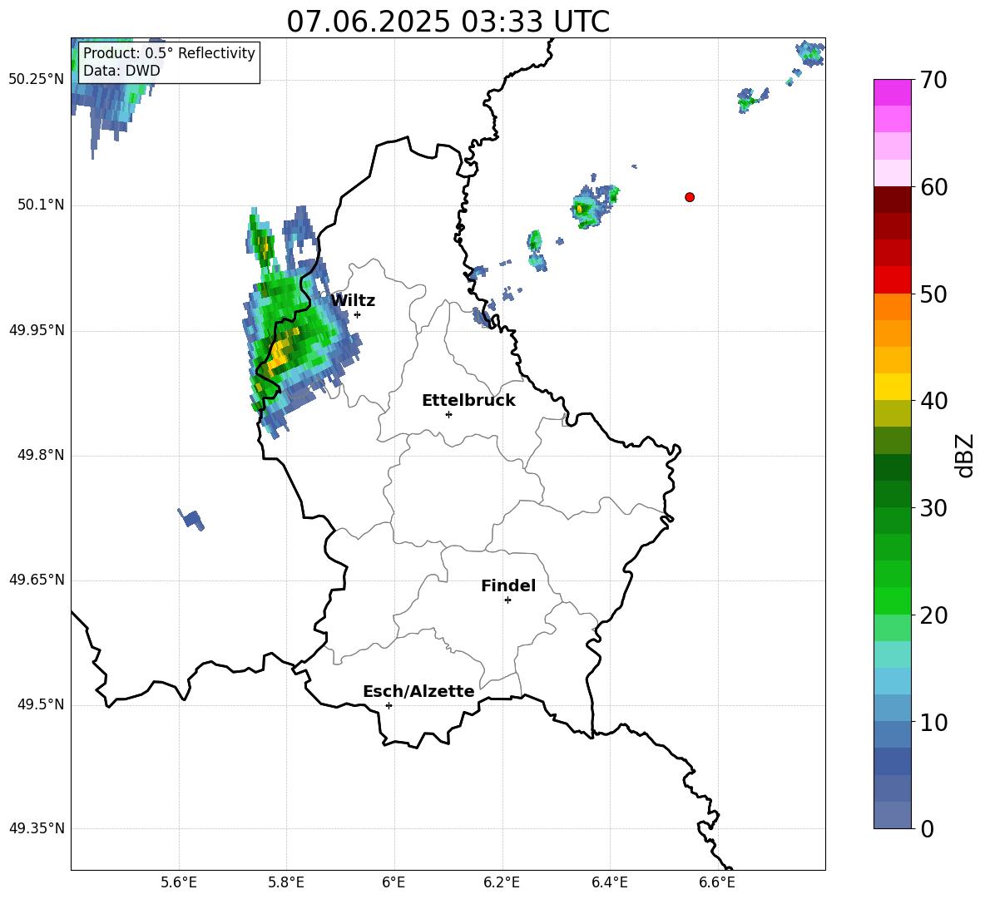Click the colorbar tick label 40
This screenshot has height=899, width=985.
point(933,401)
